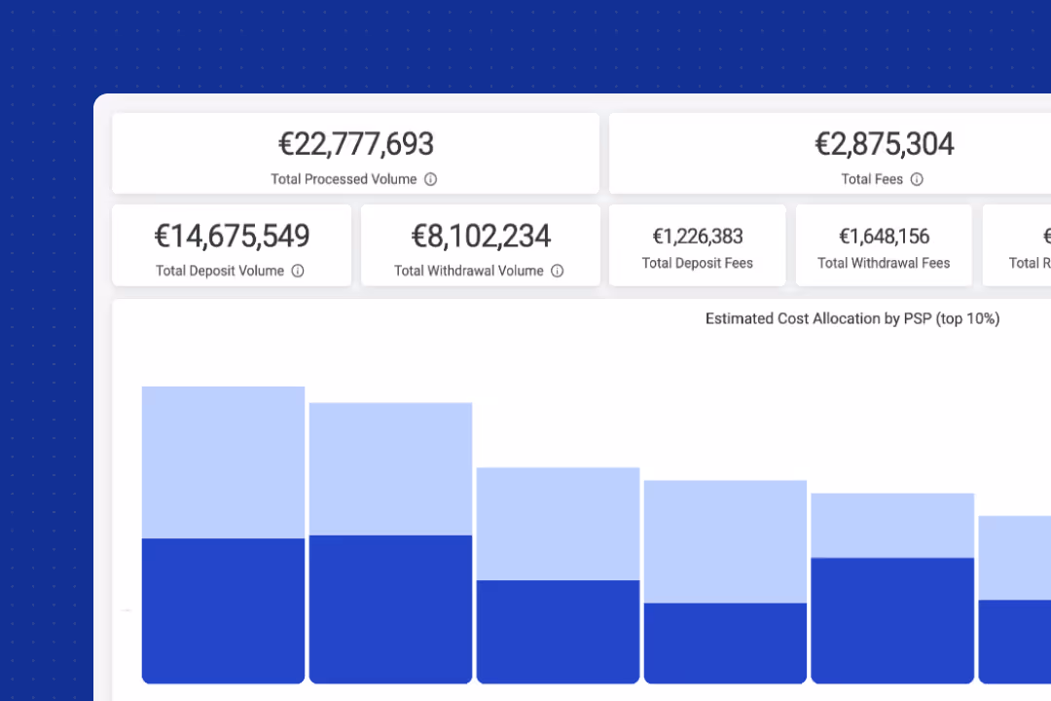Select the Total Deposit Volume card
Screen dimensions: 1051x701
[x=232, y=245]
